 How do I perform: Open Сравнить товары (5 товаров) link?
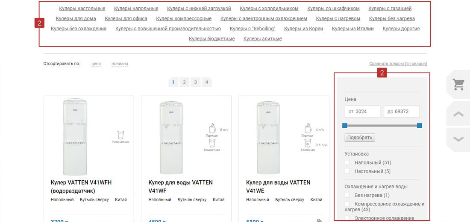click(398, 63)
